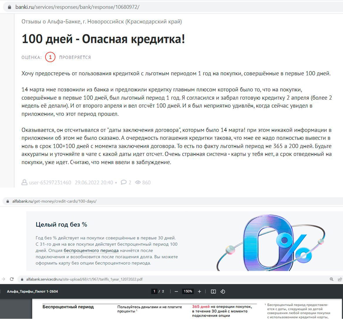Zoom out the PDF with minus button
Image resolution: width=343 pixels, height=320 pixels.
pos(176,292)
